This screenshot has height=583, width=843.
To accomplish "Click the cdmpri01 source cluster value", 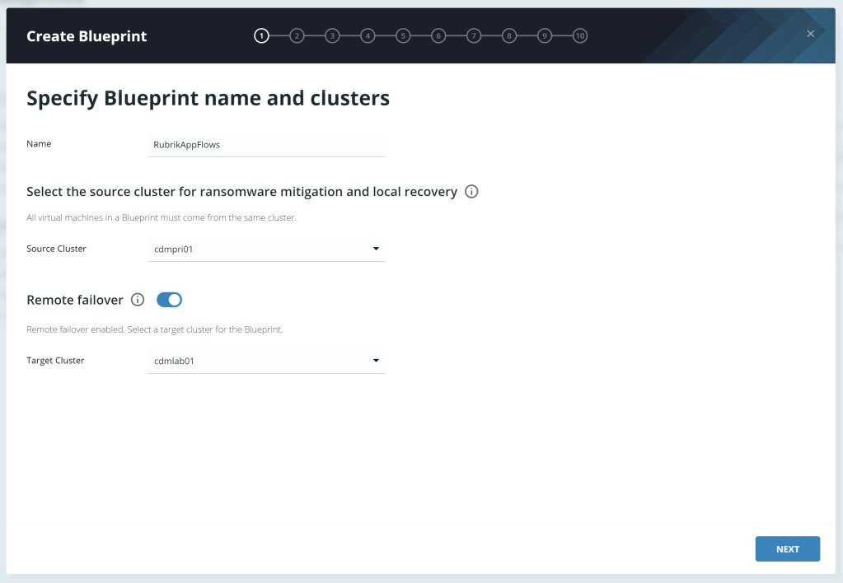I will [174, 249].
